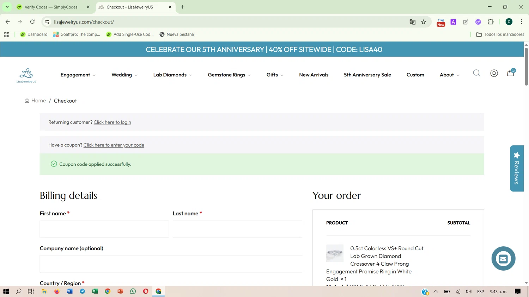
Task: Click the Company name input field
Action: [x=171, y=264]
